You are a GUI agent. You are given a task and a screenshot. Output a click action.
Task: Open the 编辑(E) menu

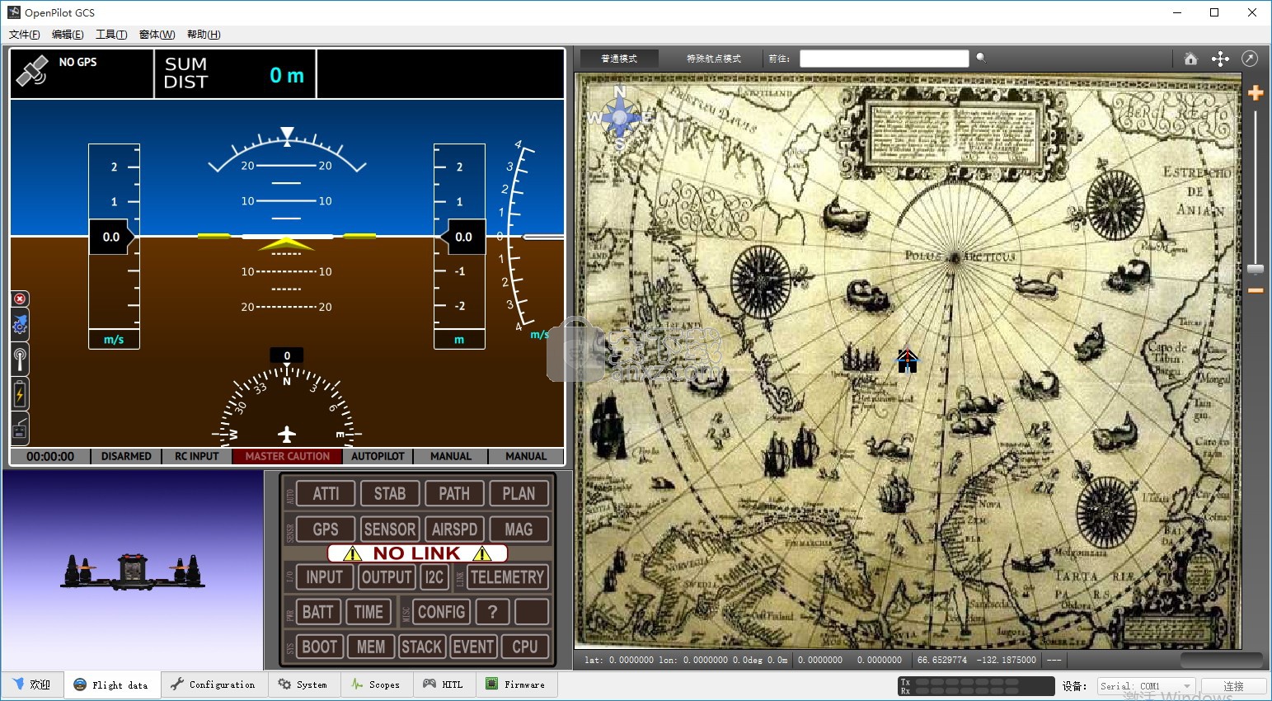pyautogui.click(x=68, y=35)
